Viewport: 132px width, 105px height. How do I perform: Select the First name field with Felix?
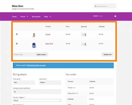[24, 82]
